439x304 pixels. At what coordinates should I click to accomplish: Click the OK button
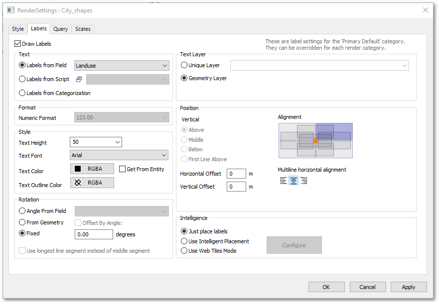(326, 287)
